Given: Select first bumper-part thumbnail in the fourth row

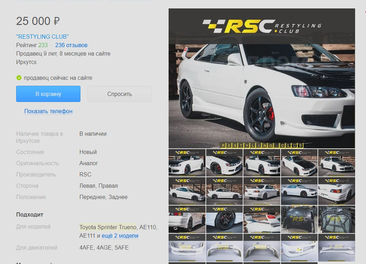Looking at the screenshot, I should click(187, 247).
